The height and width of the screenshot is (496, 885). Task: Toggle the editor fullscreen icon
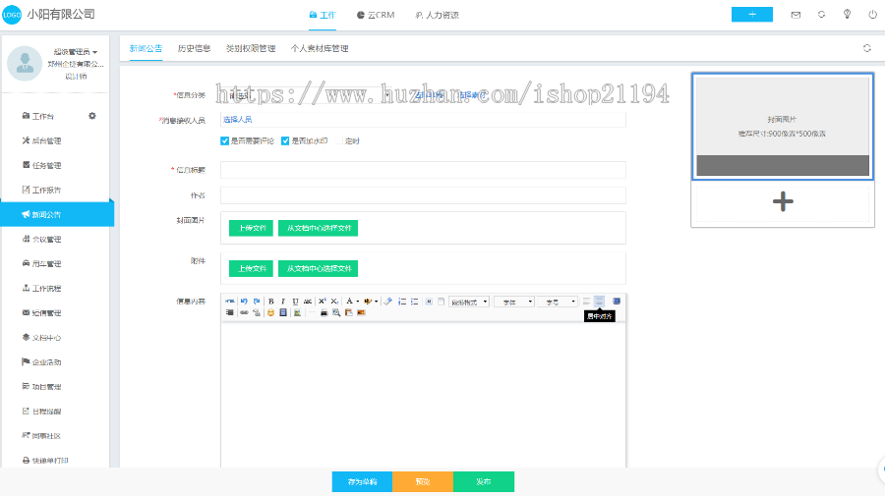point(616,301)
